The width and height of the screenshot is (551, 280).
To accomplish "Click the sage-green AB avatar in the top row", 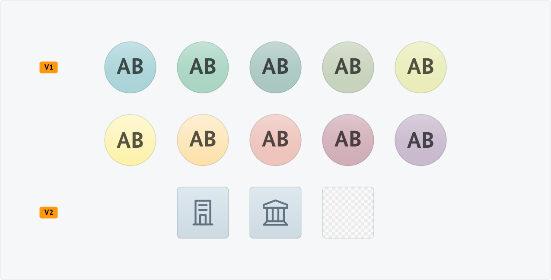I will [275, 67].
